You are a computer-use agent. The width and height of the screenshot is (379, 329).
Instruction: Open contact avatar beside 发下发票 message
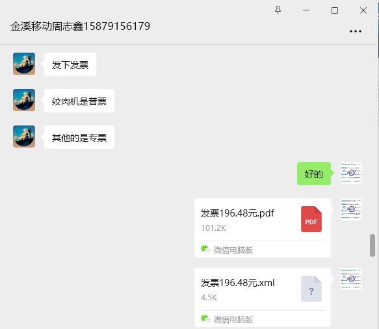(x=24, y=64)
